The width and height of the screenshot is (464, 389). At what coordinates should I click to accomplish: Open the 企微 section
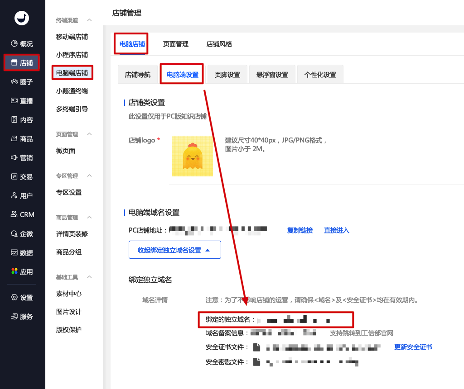[22, 234]
